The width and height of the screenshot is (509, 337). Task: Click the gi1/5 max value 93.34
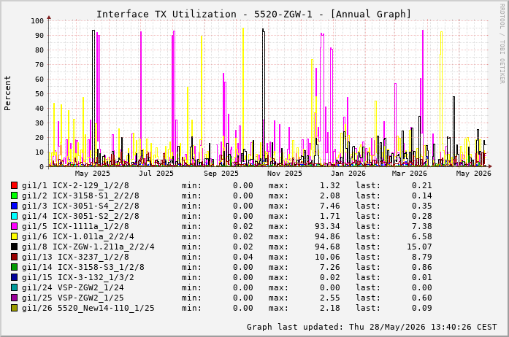coord(327,226)
